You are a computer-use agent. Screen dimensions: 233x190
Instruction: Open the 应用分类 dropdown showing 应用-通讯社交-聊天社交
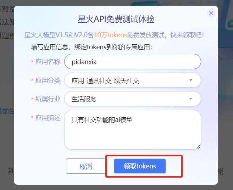coord(128,80)
